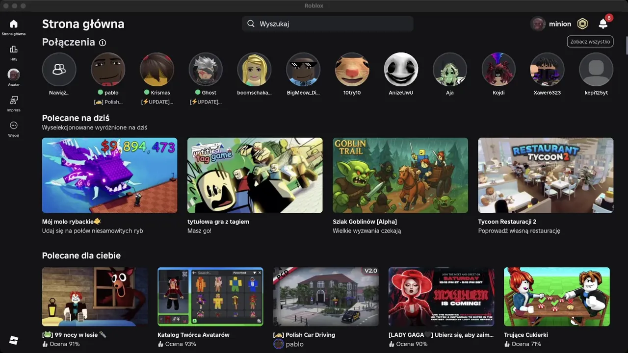The height and width of the screenshot is (353, 628).
Task: Open AnizeUwU friend avatar
Action: click(x=401, y=70)
